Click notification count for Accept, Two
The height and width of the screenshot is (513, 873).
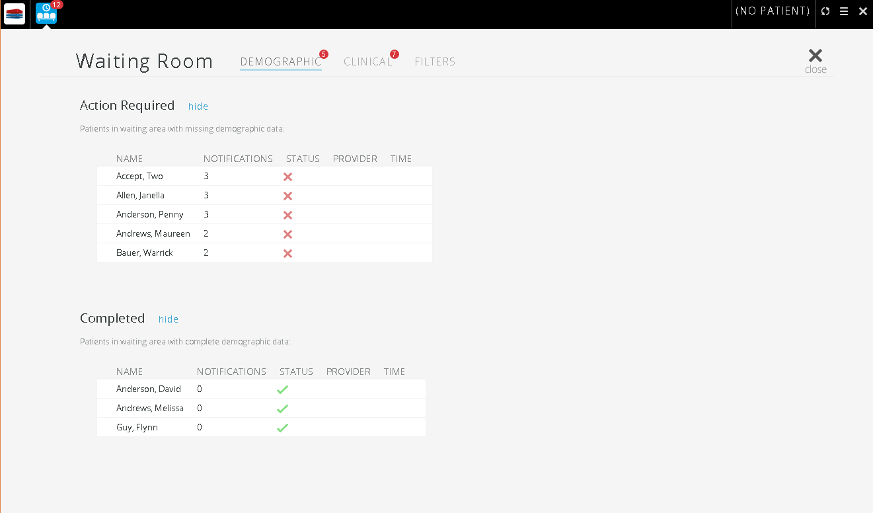(x=206, y=176)
